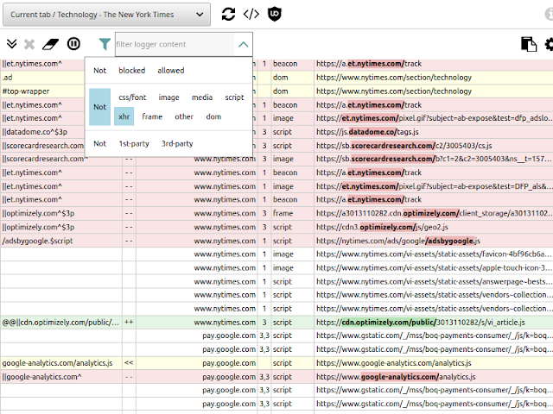The width and height of the screenshot is (553, 414).
Task: Toggle the xhr type filter
Action: [124, 116]
